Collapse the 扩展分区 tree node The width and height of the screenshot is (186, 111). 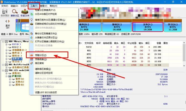point(6,76)
